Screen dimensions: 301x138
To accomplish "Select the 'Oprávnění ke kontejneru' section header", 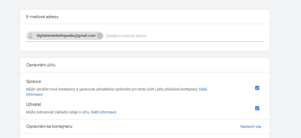I will coord(49,127).
